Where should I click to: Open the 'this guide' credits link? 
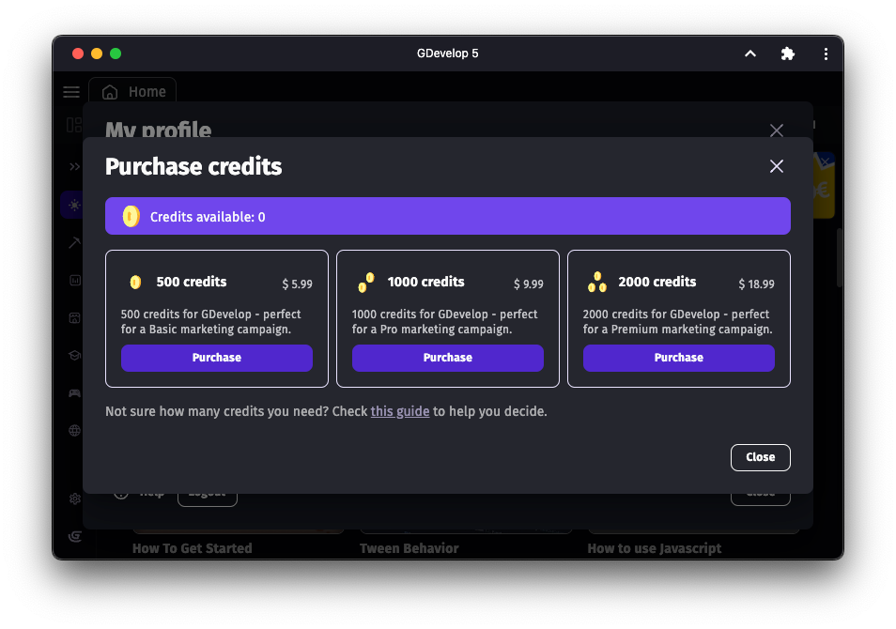coord(400,411)
